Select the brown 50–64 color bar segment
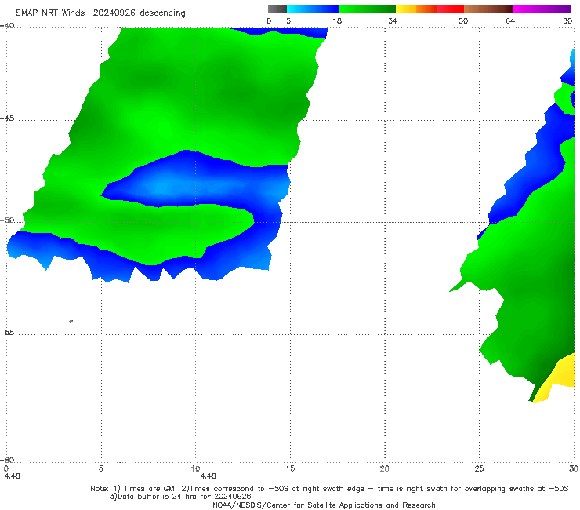580x510 pixels. [x=488, y=9]
